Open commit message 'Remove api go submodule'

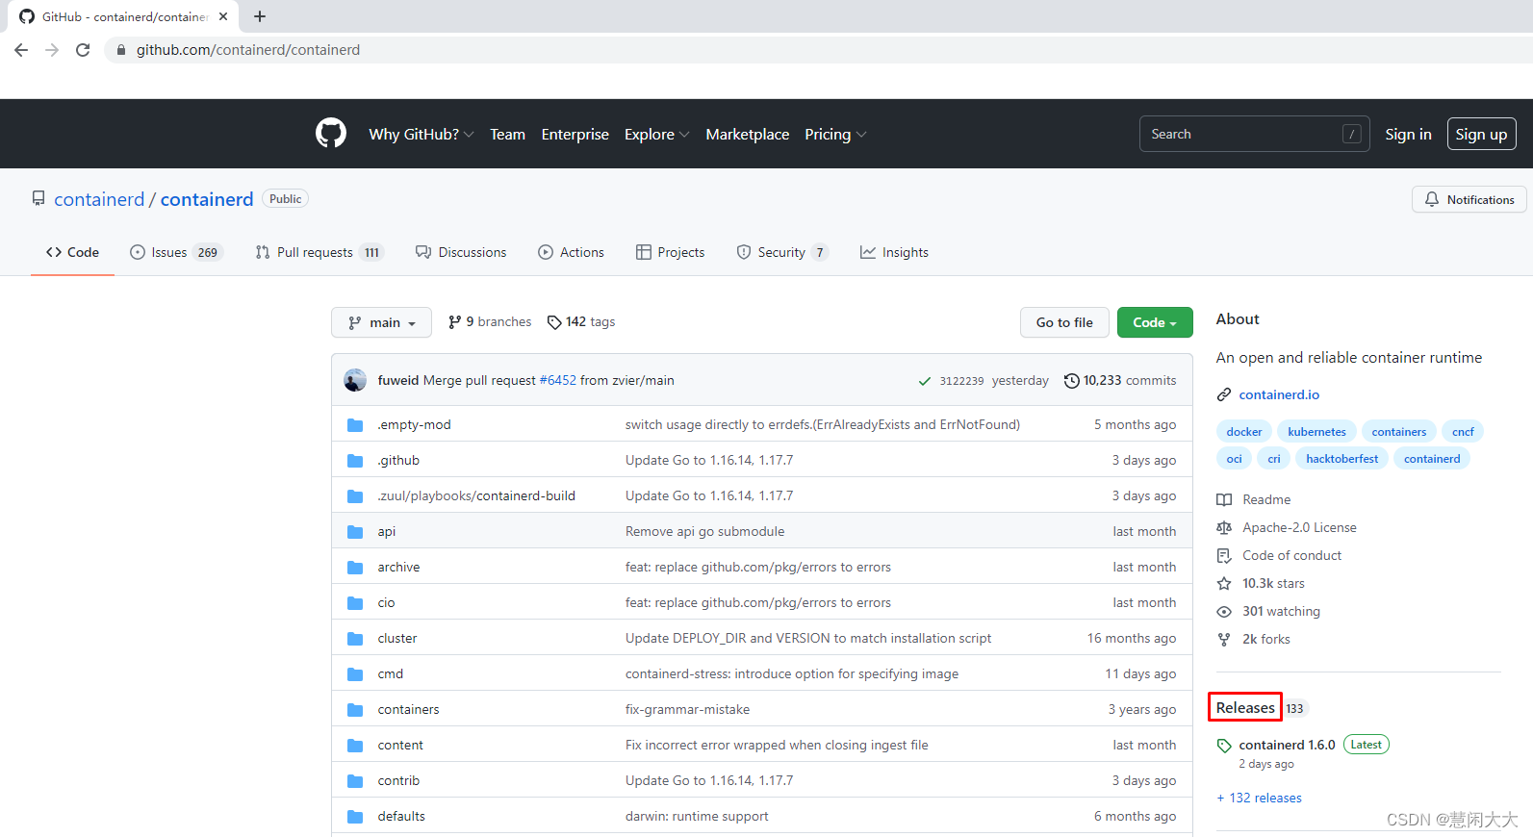pyautogui.click(x=704, y=531)
